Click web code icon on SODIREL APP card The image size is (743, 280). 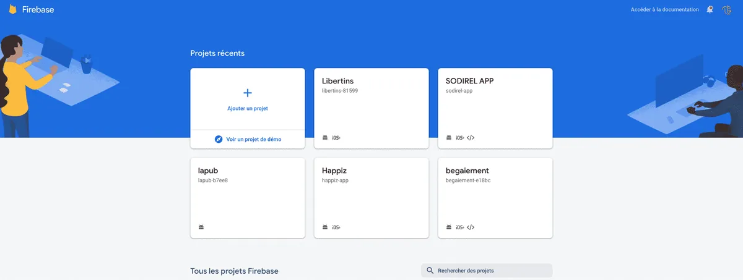(x=471, y=137)
